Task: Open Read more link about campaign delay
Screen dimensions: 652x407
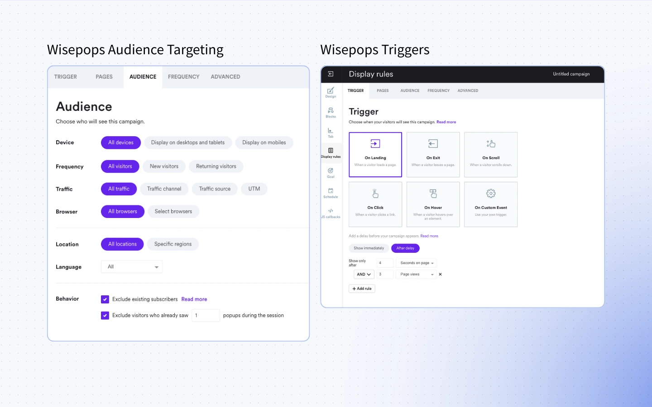Action: 429,236
